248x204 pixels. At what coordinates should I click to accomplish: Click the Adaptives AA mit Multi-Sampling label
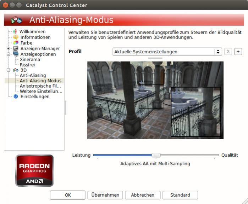[x=155, y=164]
